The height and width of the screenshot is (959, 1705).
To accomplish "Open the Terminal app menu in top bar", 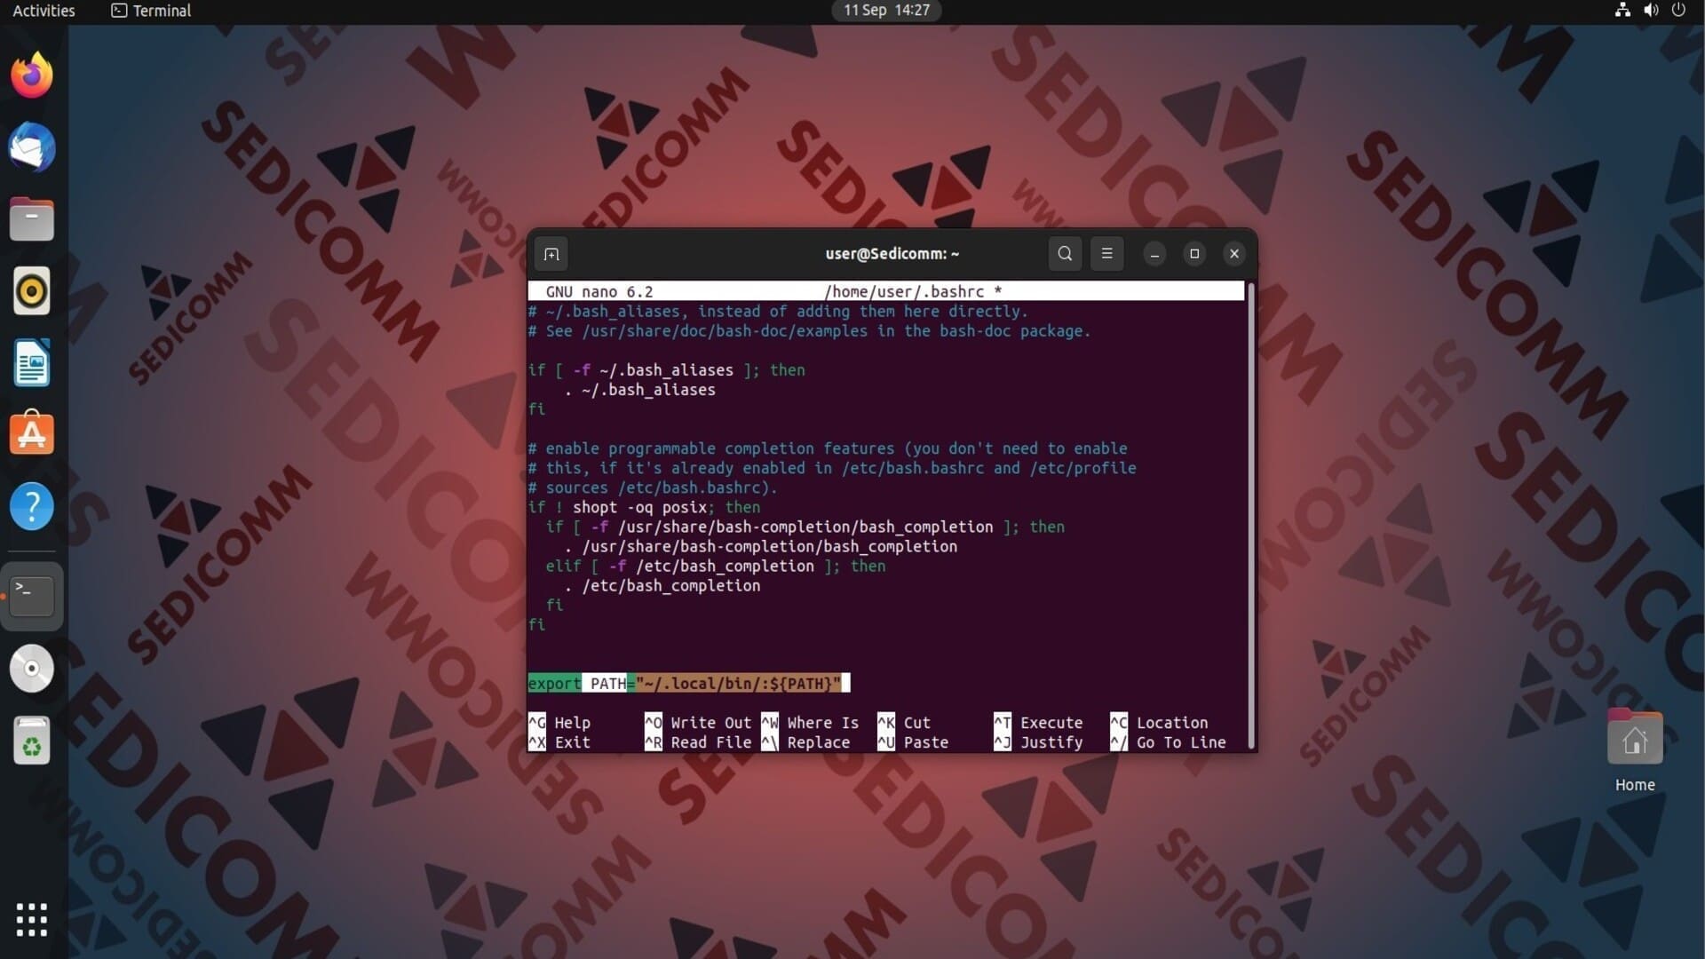I will (151, 11).
